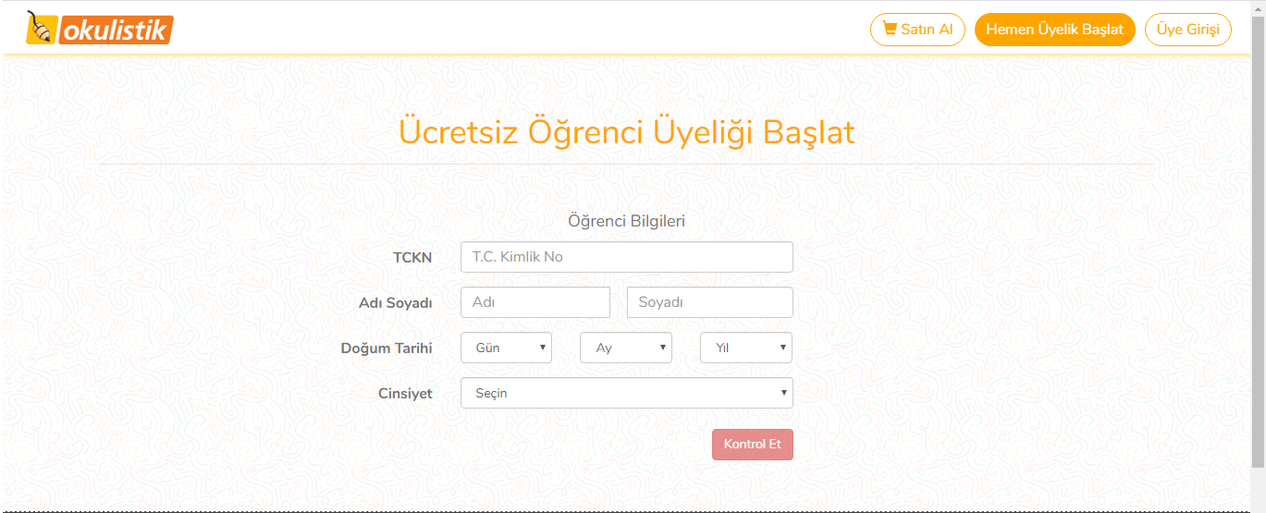The width and height of the screenshot is (1266, 513).
Task: Click the TCKN field label
Action: [x=412, y=258]
